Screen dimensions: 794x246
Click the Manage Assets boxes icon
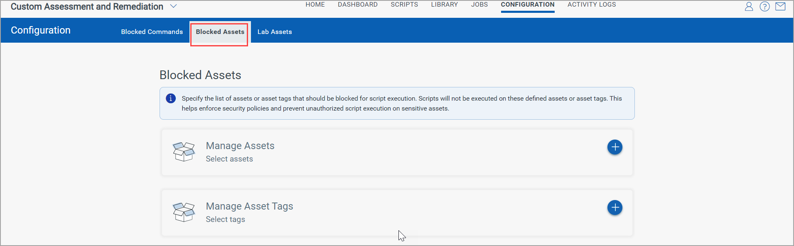[x=184, y=152]
